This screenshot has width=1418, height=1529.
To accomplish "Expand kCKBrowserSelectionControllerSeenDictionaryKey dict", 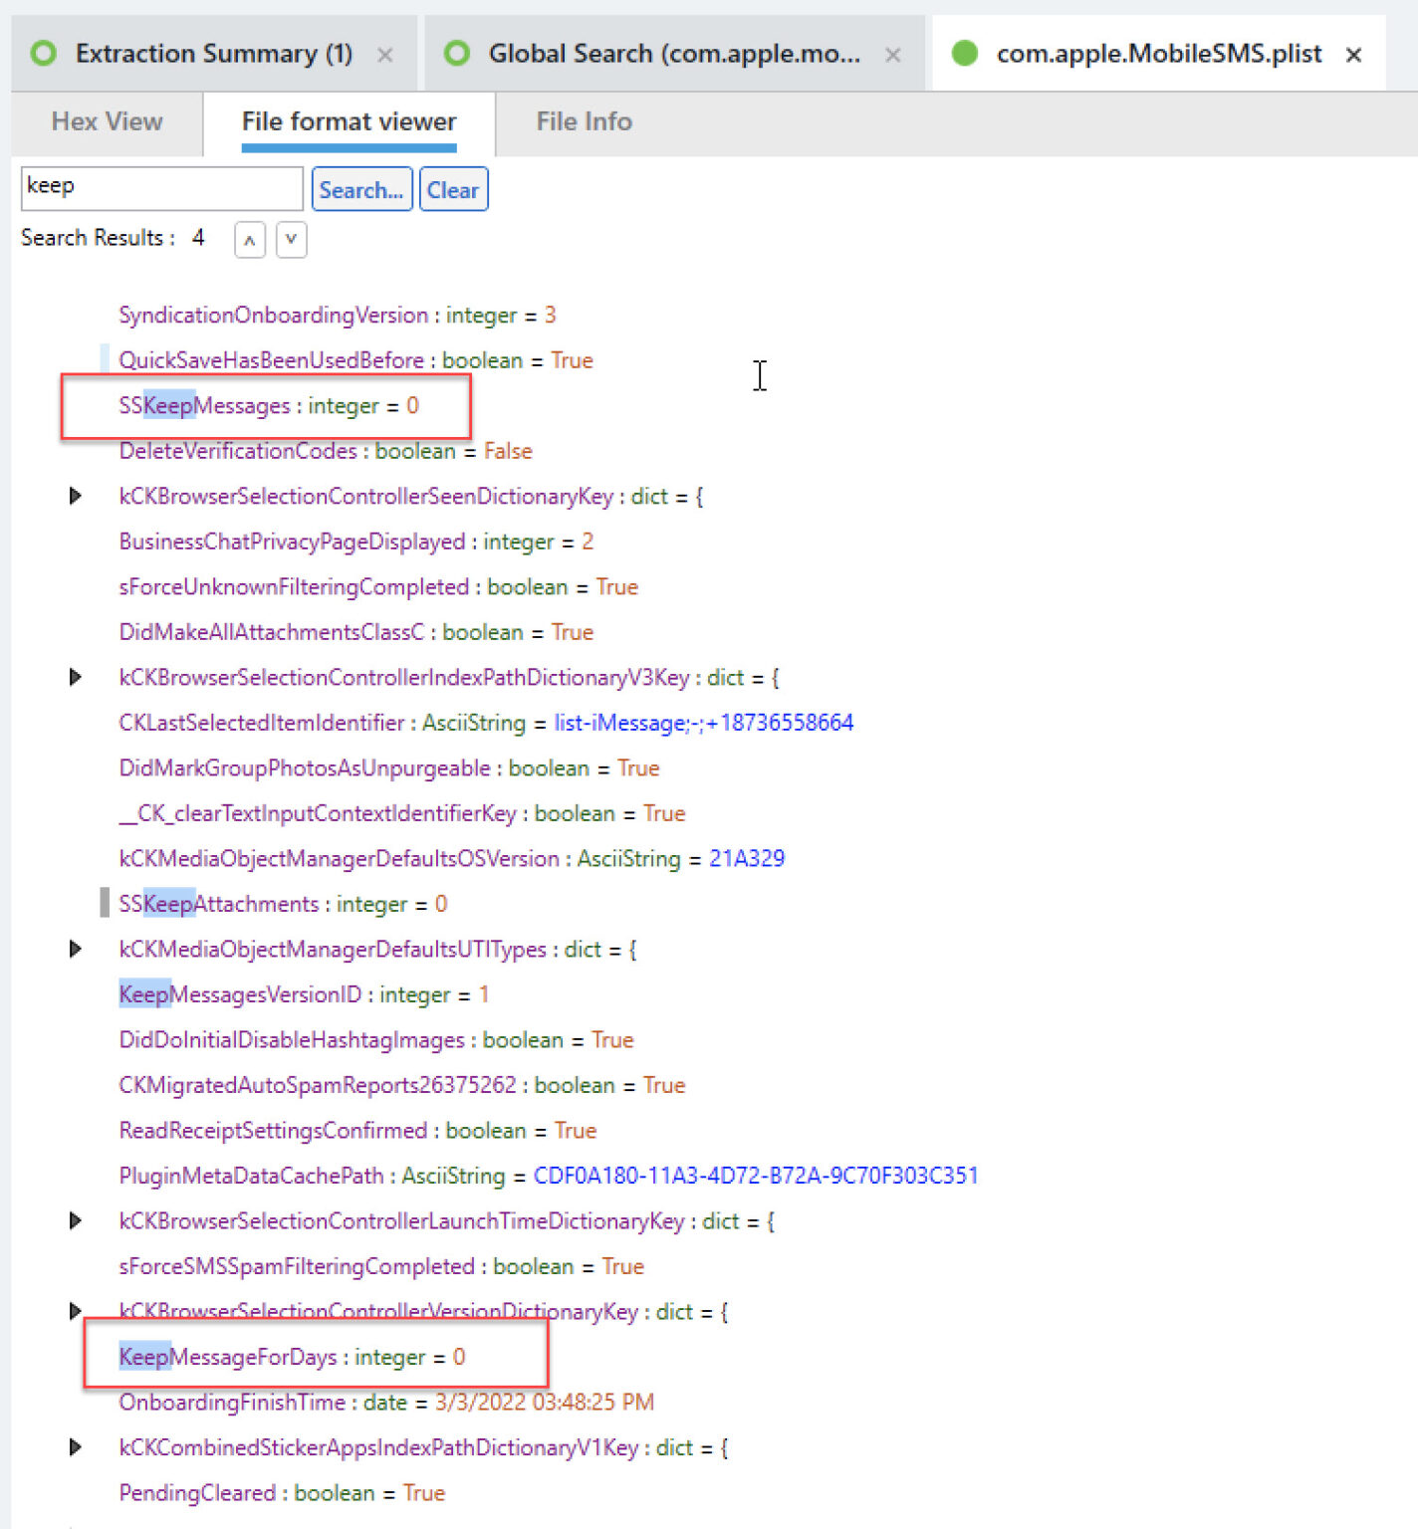I will pyautogui.click(x=76, y=496).
